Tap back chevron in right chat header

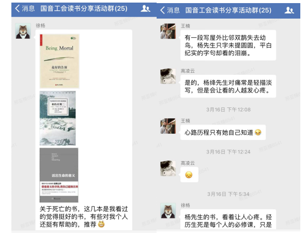pos(162,10)
